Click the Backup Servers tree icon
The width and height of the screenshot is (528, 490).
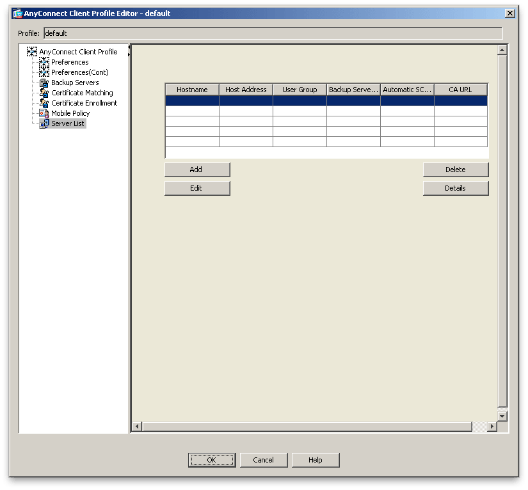[x=44, y=83]
